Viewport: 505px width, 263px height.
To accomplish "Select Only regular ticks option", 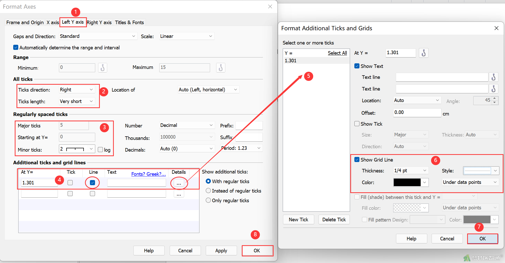I will tap(208, 200).
